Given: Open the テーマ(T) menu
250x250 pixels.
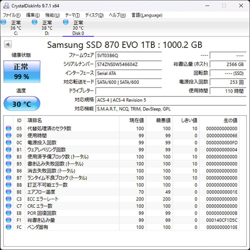Looking at the screenshot, I should tap(72, 15).
